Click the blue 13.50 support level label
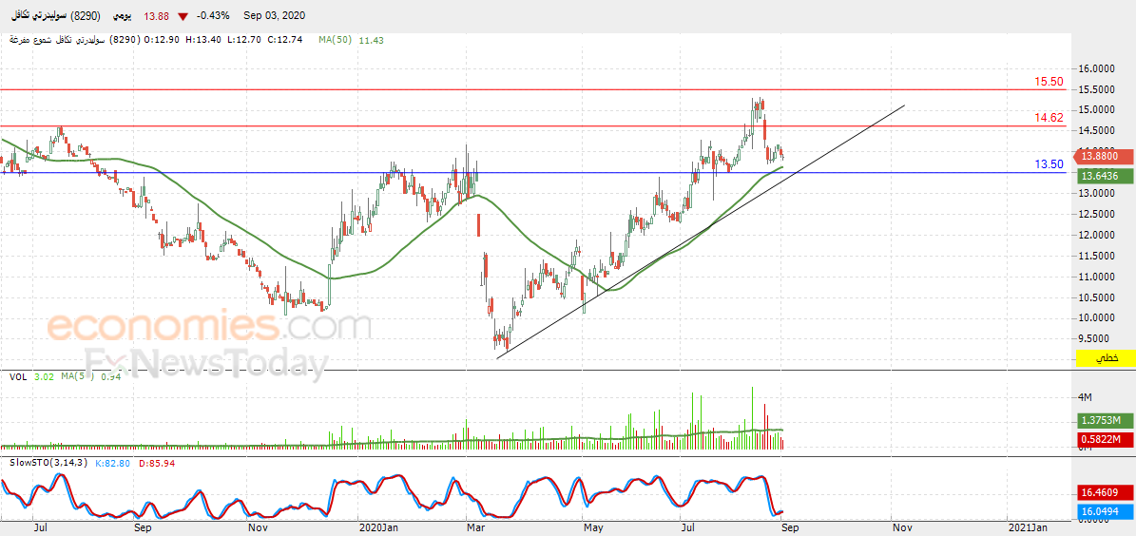Image resolution: width=1136 pixels, height=536 pixels. coord(1049,164)
